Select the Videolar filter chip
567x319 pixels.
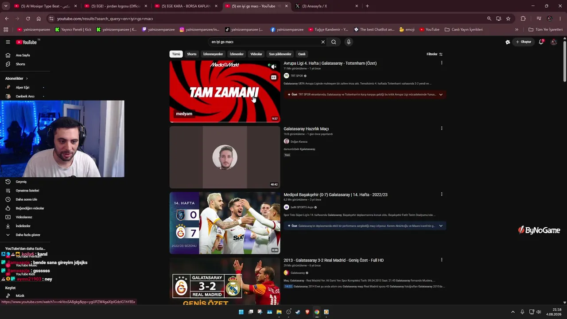[x=256, y=54]
